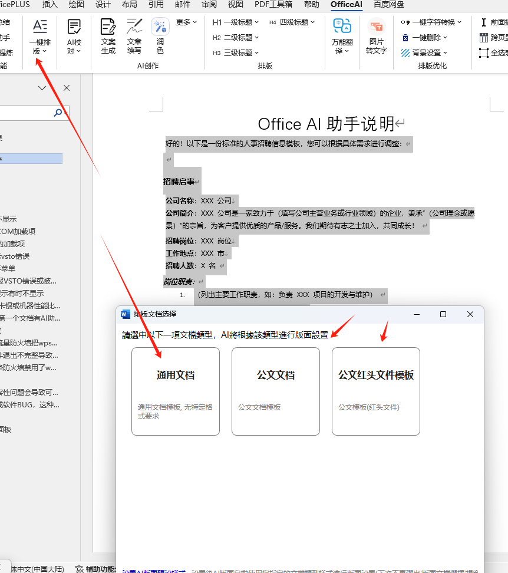Click the 一键删除 delete tool
Image resolution: width=508 pixels, height=573 pixels.
tap(424, 38)
